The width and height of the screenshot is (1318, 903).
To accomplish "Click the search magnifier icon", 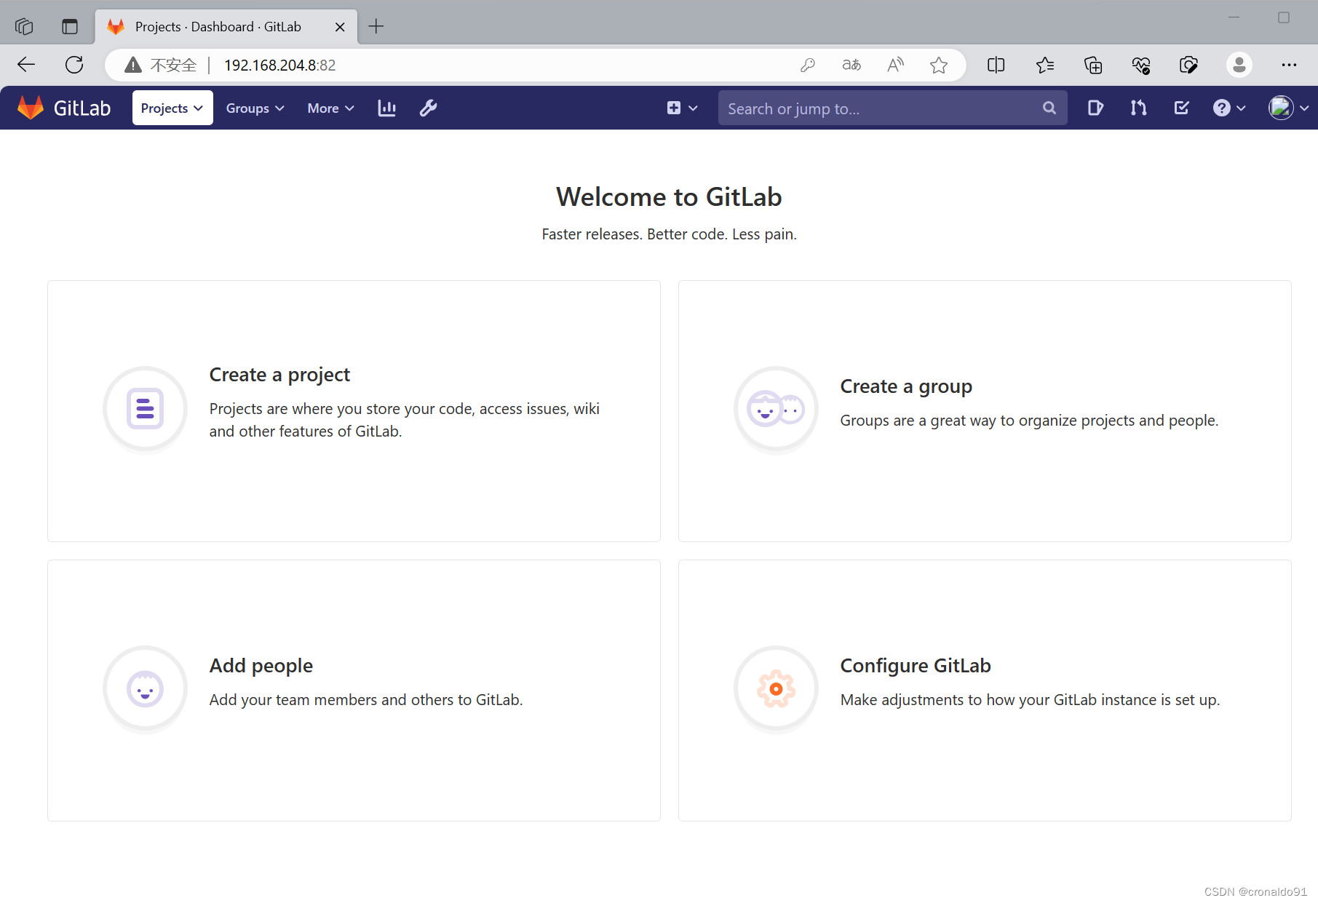I will (1049, 108).
